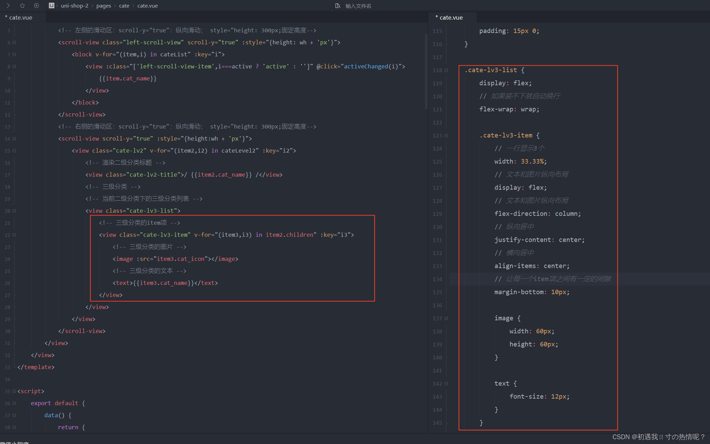The height and width of the screenshot is (444, 710).
Task: Click comment 一行显示3个 in CSS
Action: [520, 148]
